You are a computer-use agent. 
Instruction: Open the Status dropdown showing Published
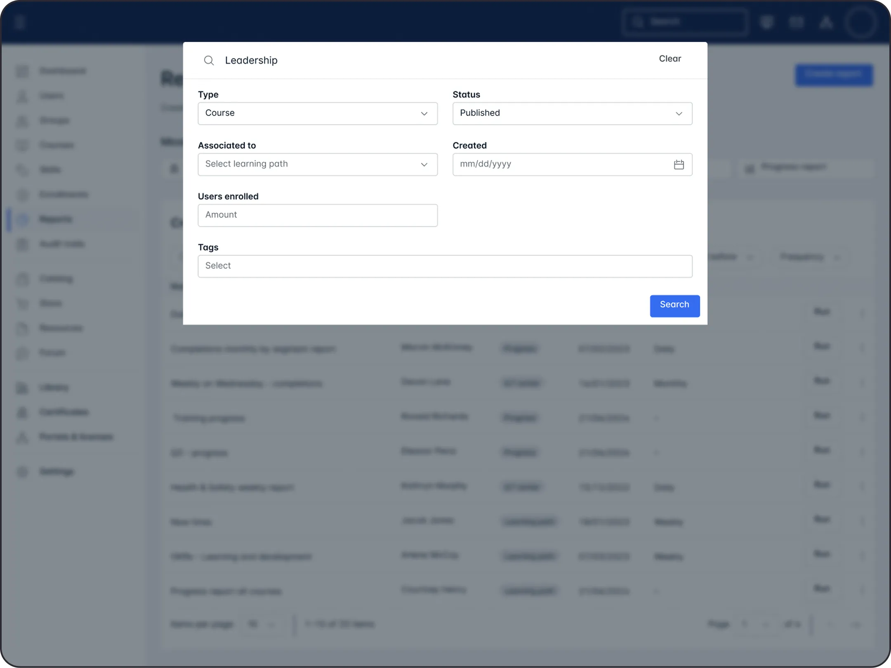572,113
